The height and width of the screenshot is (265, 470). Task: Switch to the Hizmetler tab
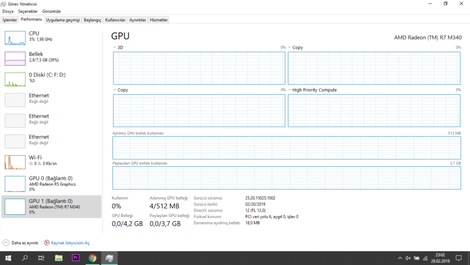pyautogui.click(x=159, y=20)
